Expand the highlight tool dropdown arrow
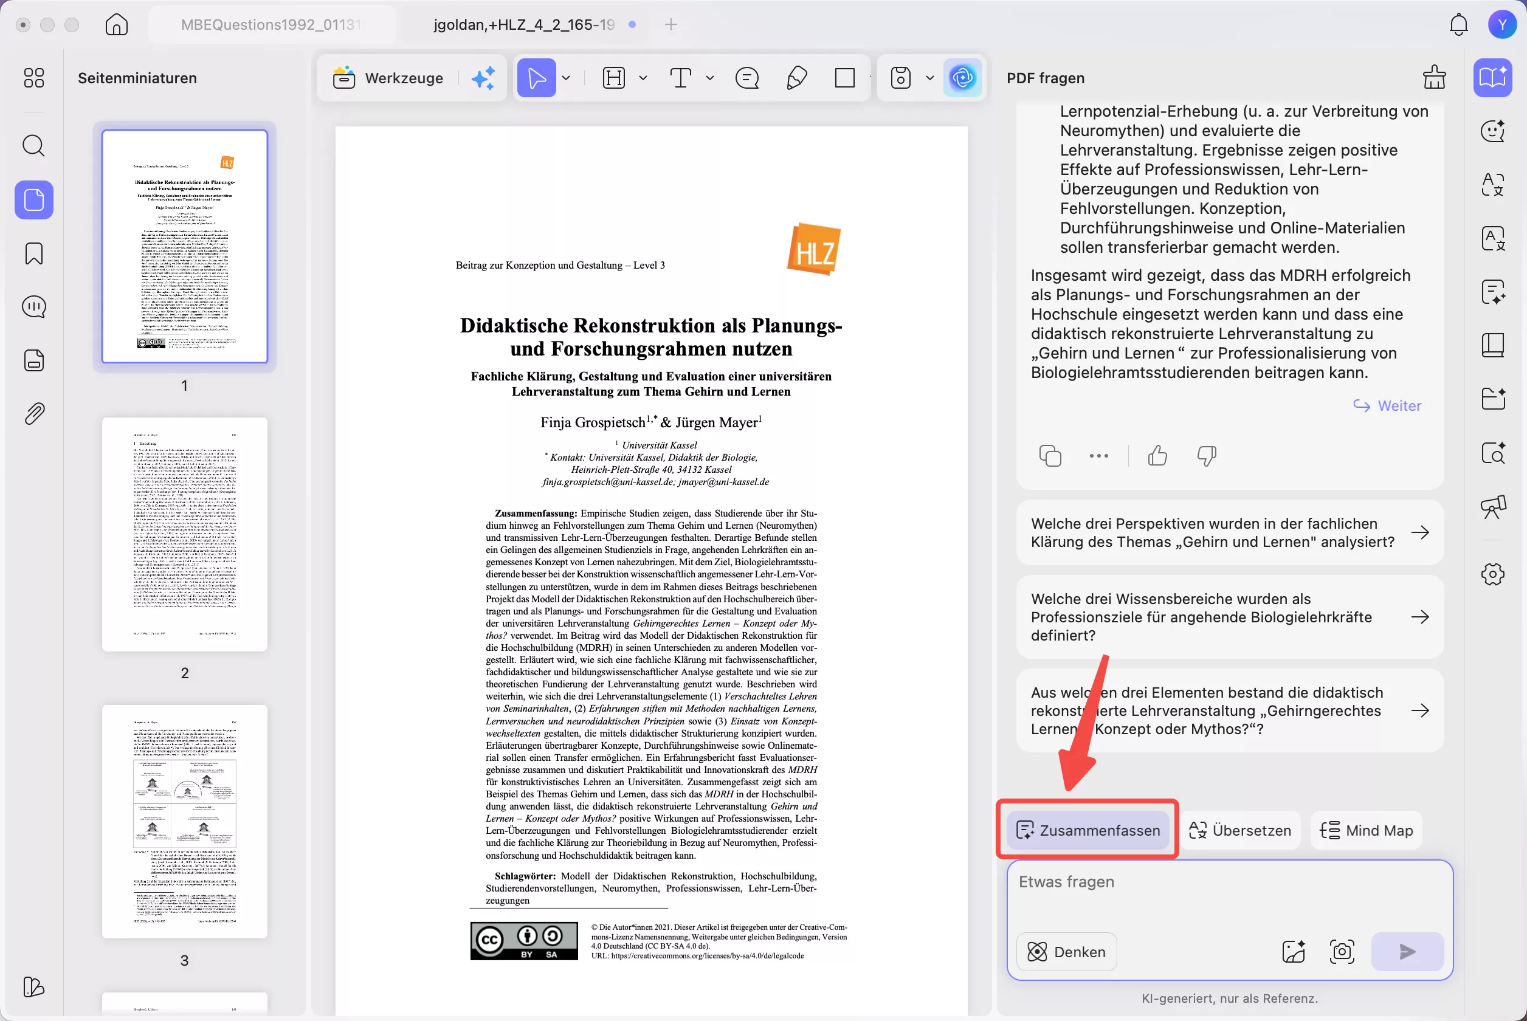This screenshot has width=1527, height=1021. pyautogui.click(x=643, y=78)
